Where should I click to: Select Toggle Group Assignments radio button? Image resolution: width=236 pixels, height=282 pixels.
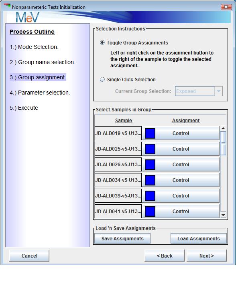102,42
